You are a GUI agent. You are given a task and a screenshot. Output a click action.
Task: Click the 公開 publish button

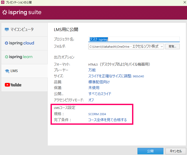pos(150,151)
